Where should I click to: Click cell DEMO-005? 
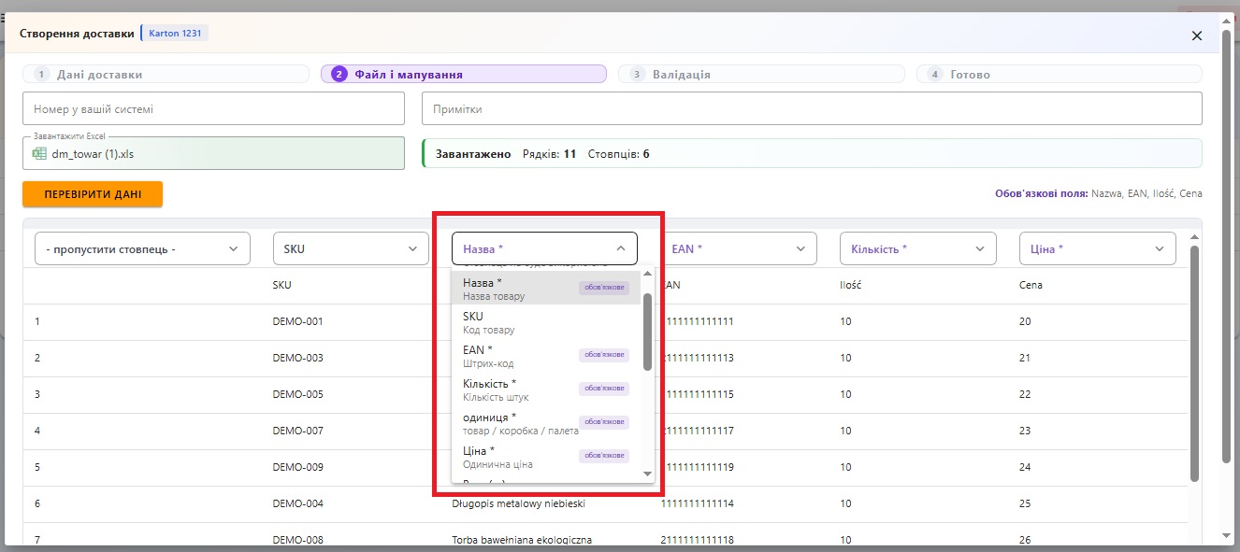point(297,394)
